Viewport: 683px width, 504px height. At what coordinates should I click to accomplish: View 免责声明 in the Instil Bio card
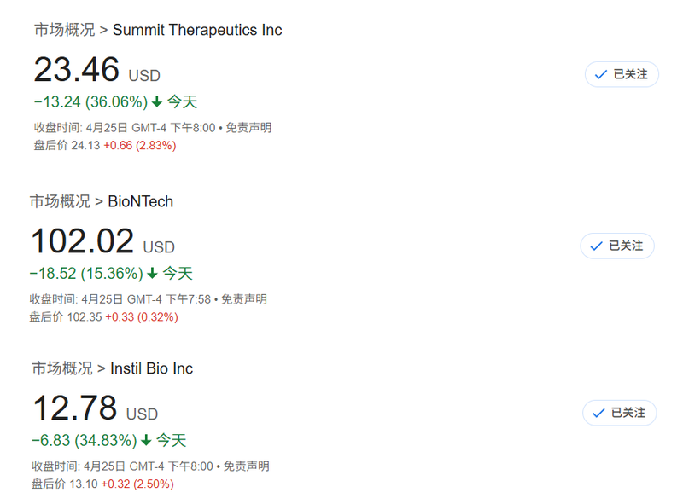pos(247,466)
